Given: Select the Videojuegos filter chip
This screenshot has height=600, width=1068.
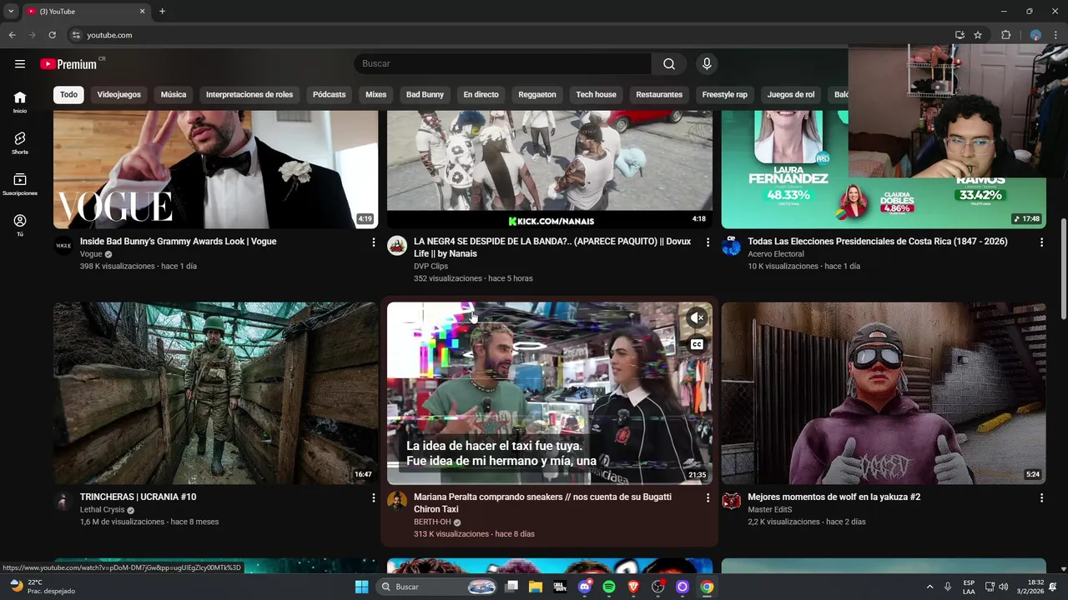Looking at the screenshot, I should [x=118, y=95].
